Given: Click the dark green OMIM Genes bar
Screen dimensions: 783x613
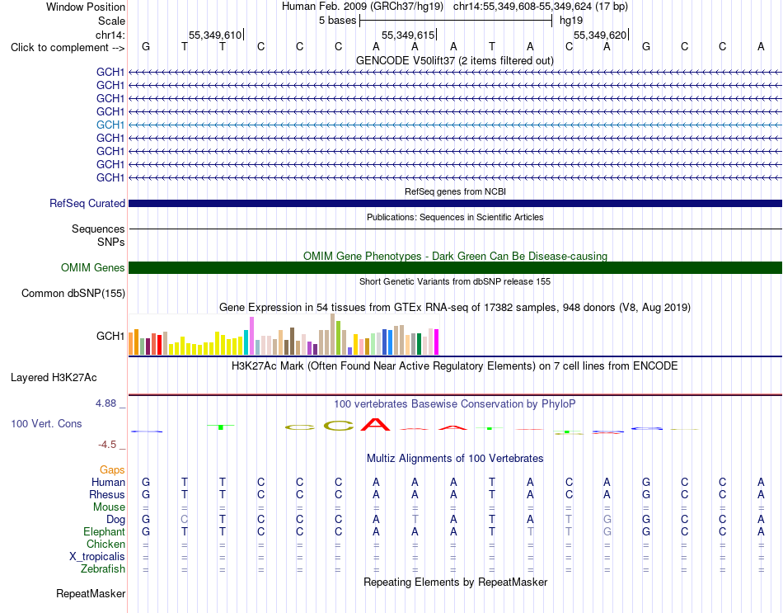Looking at the screenshot, I should tap(456, 267).
